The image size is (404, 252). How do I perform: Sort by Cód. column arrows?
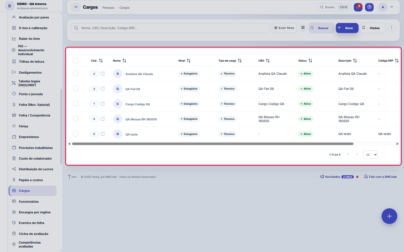[x=101, y=61]
